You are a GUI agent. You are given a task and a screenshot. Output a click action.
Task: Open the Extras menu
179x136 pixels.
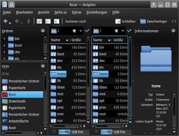pos(77,12)
